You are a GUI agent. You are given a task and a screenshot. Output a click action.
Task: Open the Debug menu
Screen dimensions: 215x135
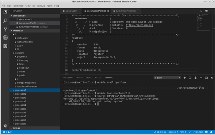[41, 6]
